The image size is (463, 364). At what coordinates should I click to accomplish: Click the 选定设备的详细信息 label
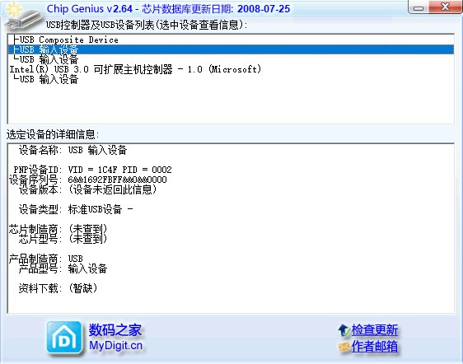[53, 134]
